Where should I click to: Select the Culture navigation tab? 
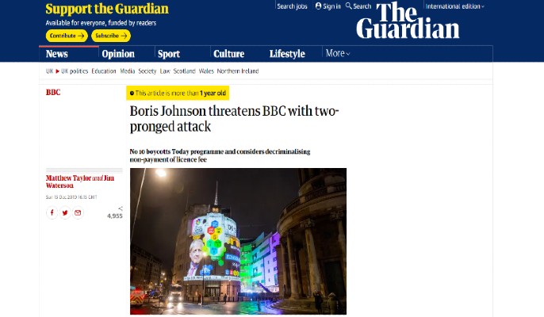tap(229, 54)
